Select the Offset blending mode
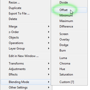 tap(69, 10)
